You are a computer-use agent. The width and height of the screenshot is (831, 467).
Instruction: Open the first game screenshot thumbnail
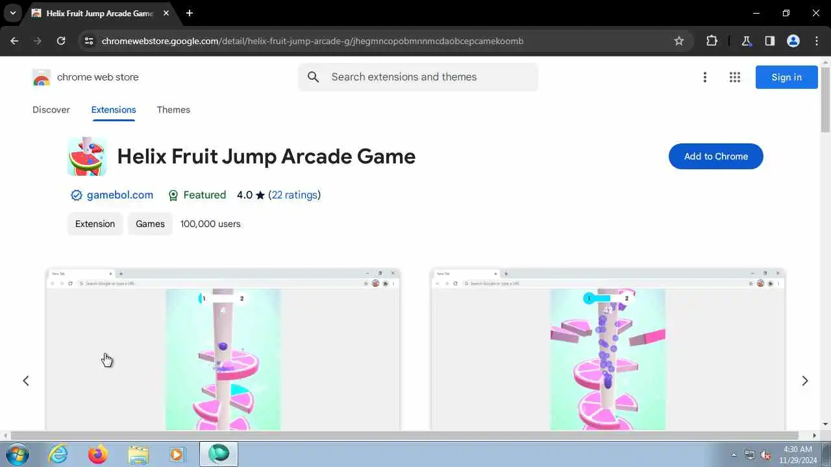223,349
